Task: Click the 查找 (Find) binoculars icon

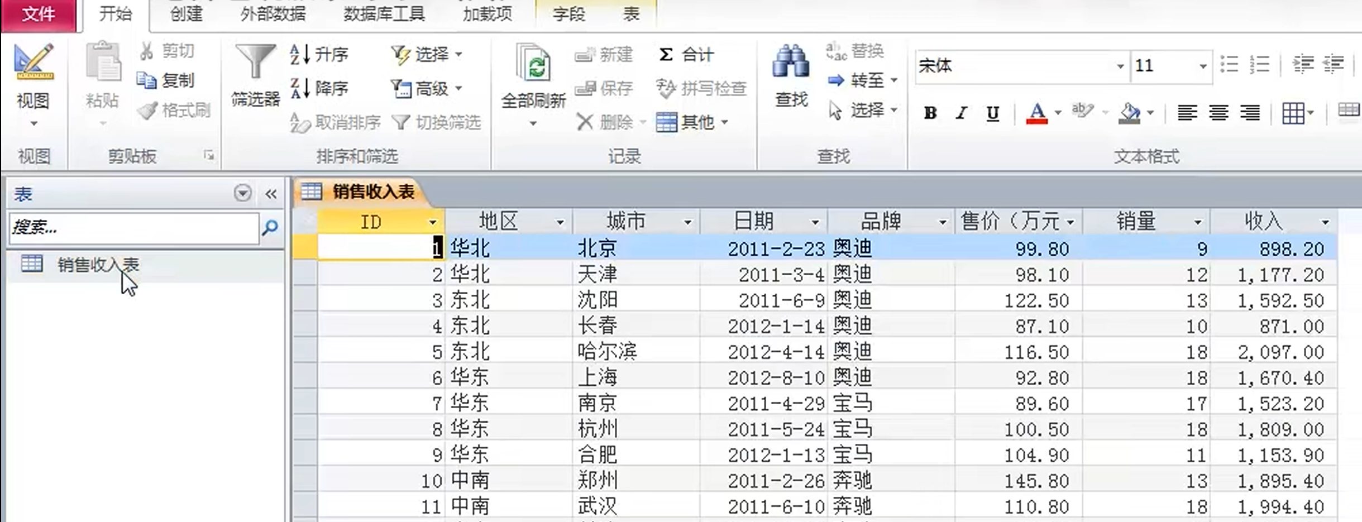Action: (x=791, y=61)
